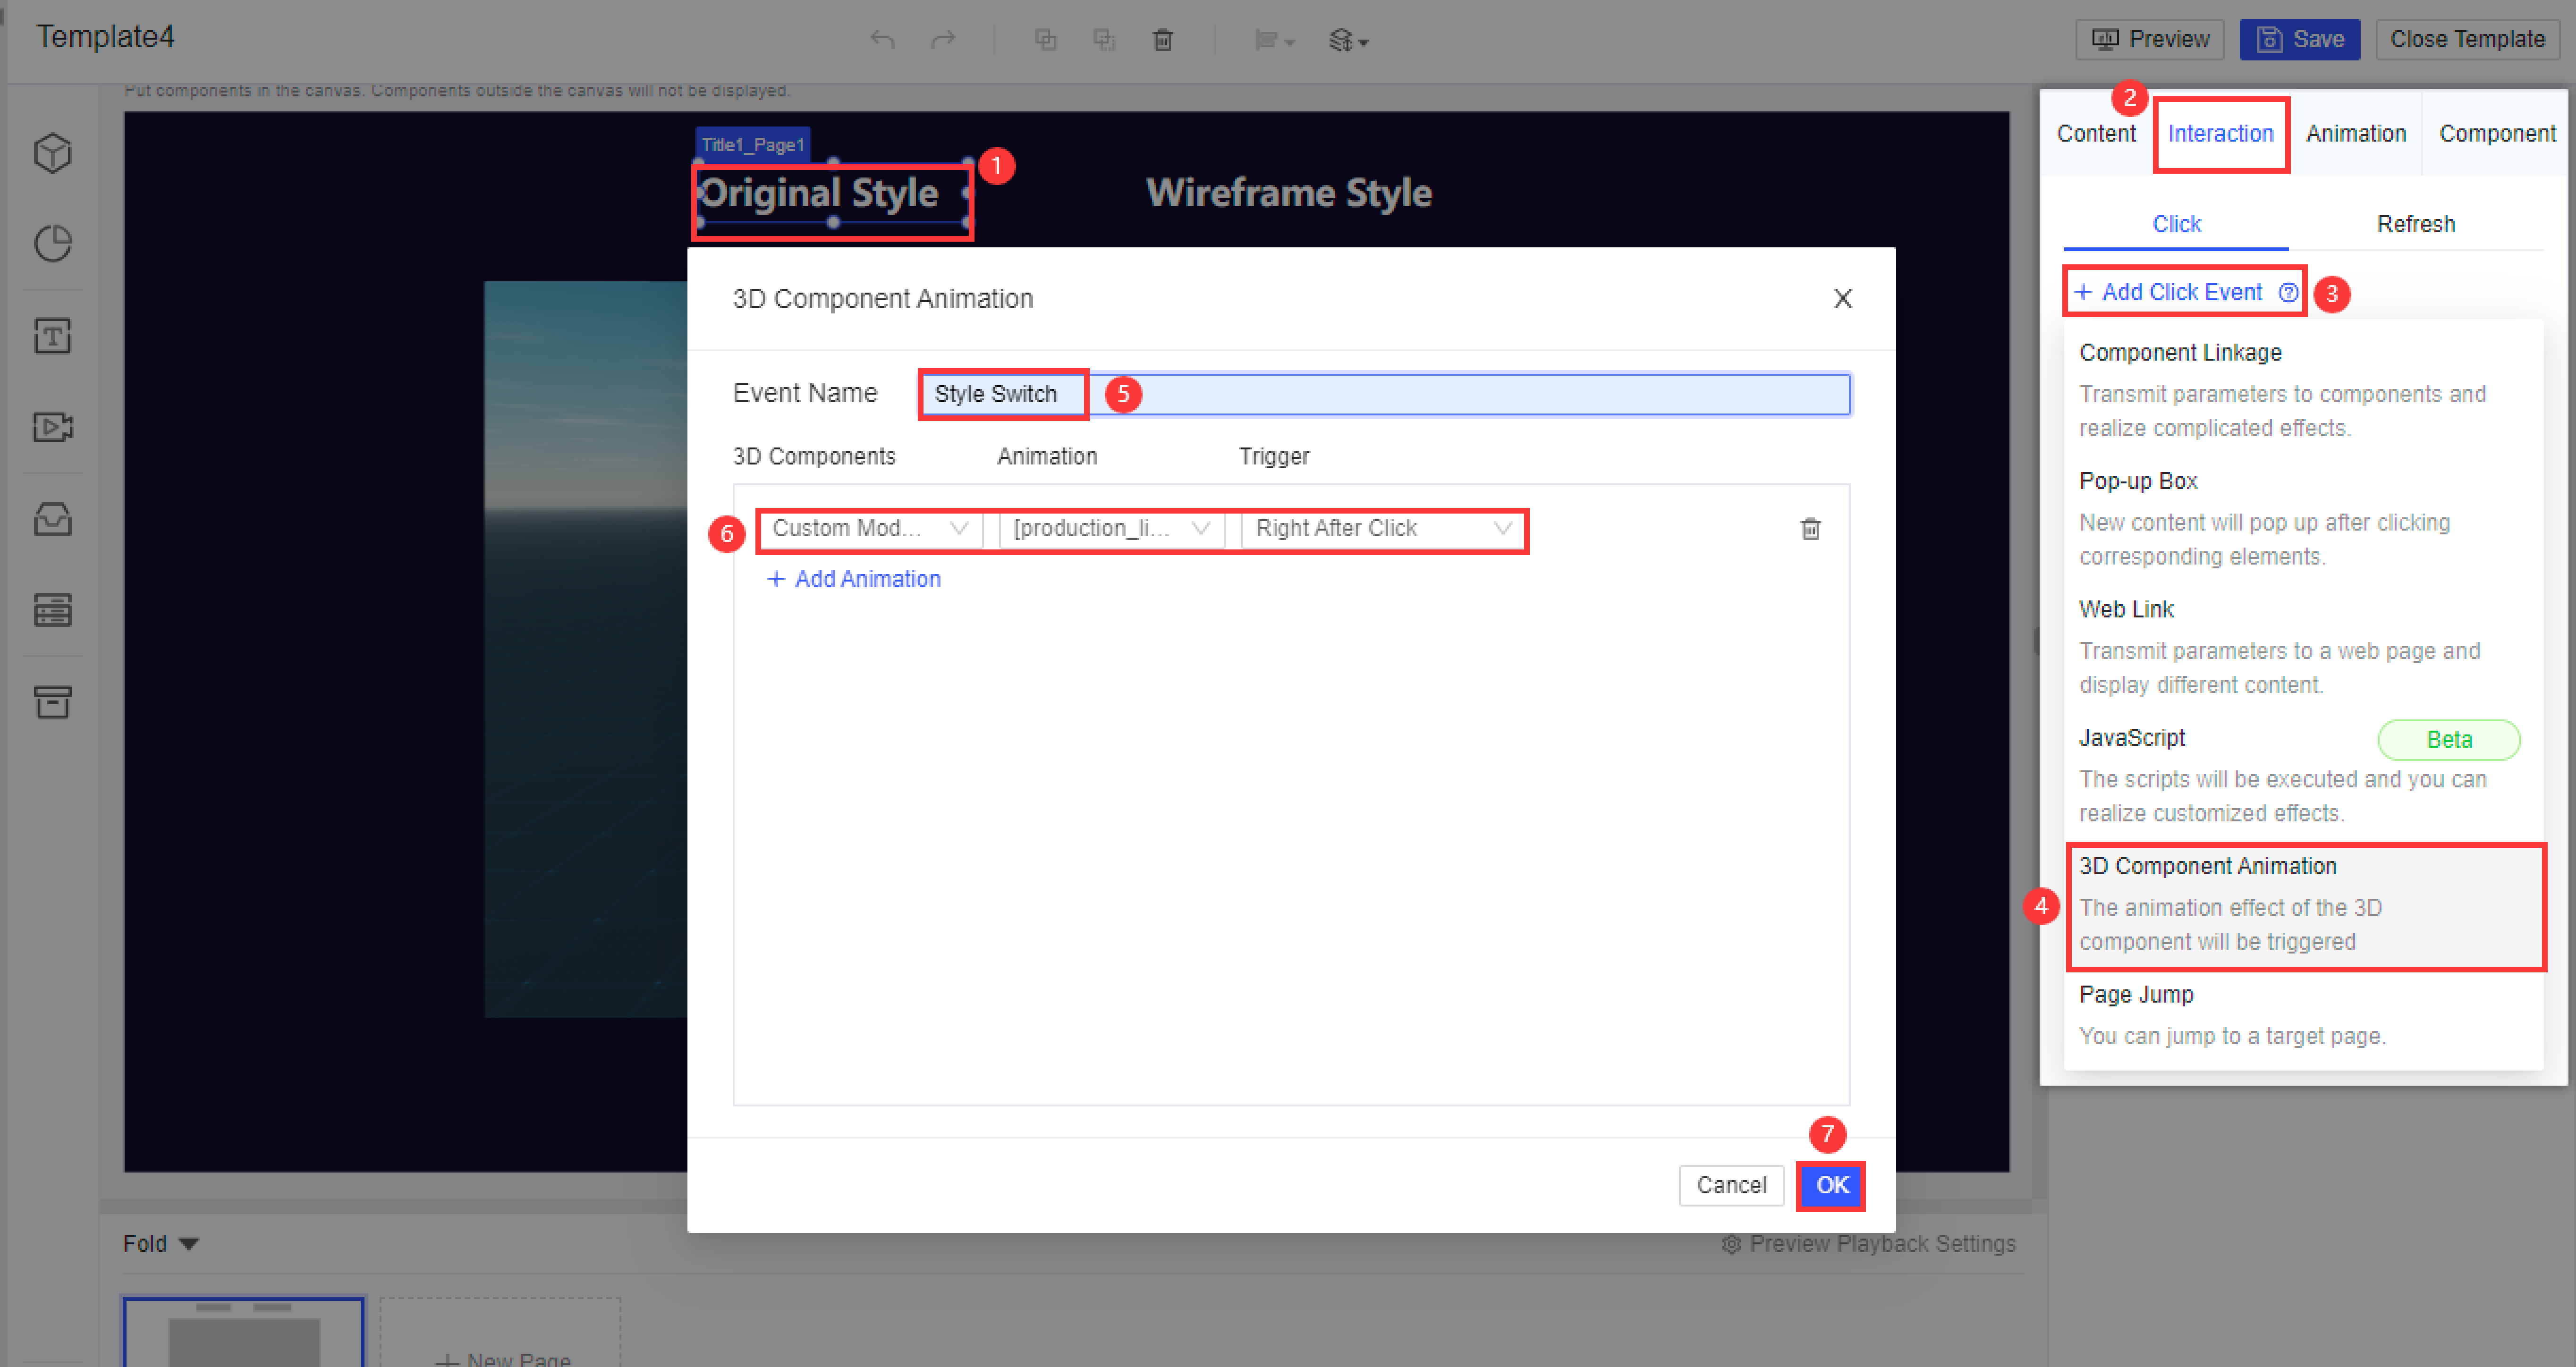The width and height of the screenshot is (2576, 1367).
Task: Open the pie chart component sidebar icon
Action: click(52, 243)
